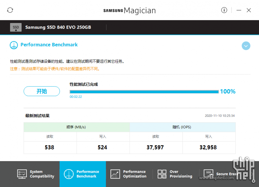The width and height of the screenshot is (259, 187).
Task: Click the Performance Benchmark clock icon in the header
Action: (x=14, y=45)
